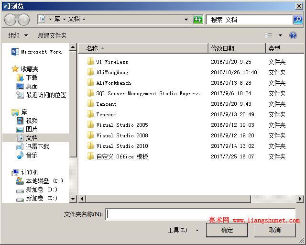Screen dimensions: 306x245
Task: Close the Browse (浏览) dialog window
Action: [x=299, y=6]
